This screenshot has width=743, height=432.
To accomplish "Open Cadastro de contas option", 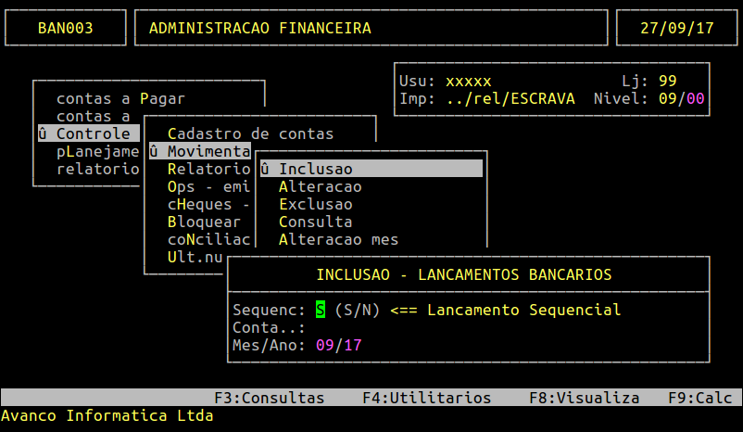I will point(250,133).
